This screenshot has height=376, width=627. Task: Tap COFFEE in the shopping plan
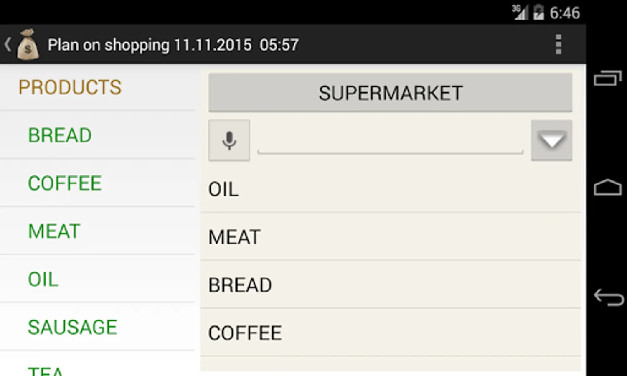[x=245, y=333]
